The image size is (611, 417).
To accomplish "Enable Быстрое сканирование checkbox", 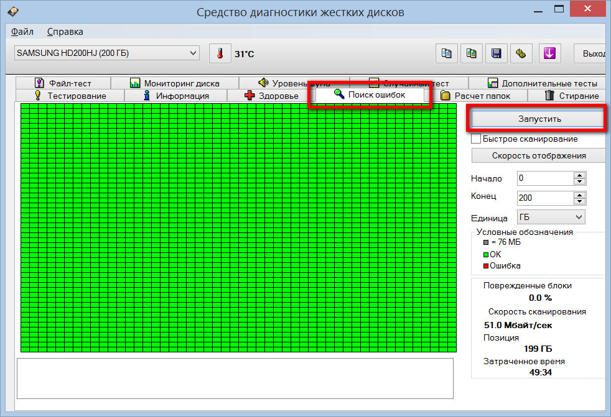I will tap(476, 139).
